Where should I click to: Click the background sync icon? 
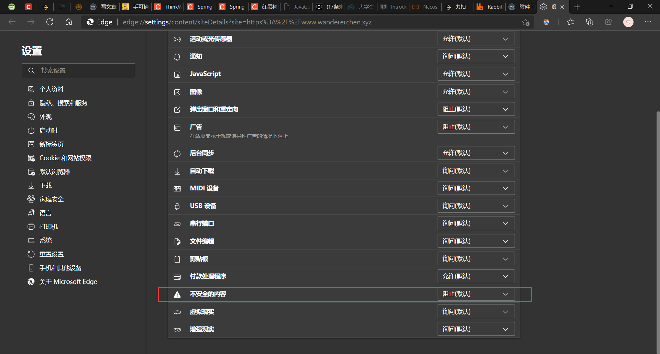click(x=177, y=153)
